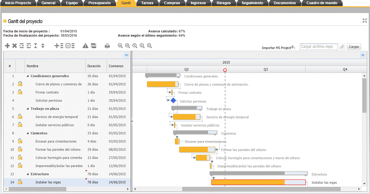Click the add task plus icon
Screen dimensions: 370x194
(x=7, y=46)
